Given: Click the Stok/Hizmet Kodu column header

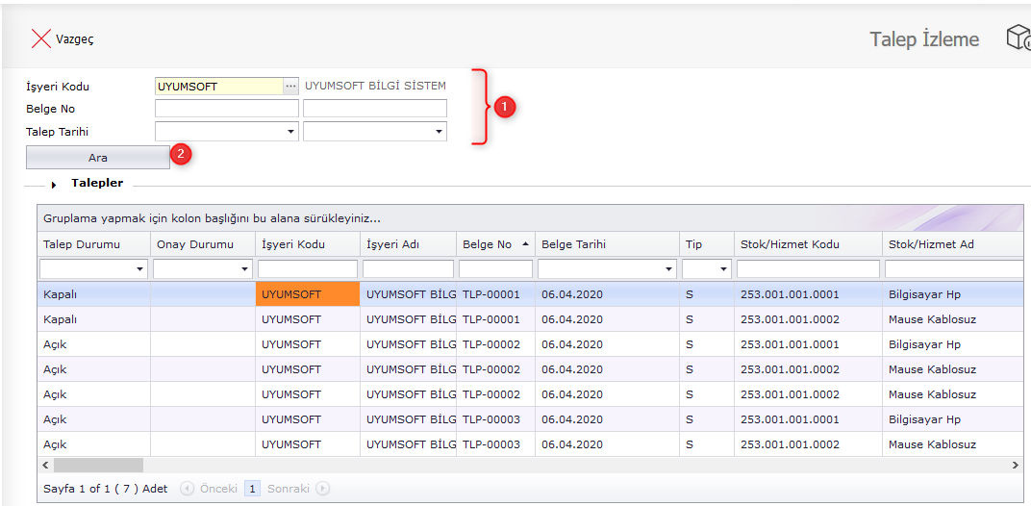Looking at the screenshot, I should [790, 244].
